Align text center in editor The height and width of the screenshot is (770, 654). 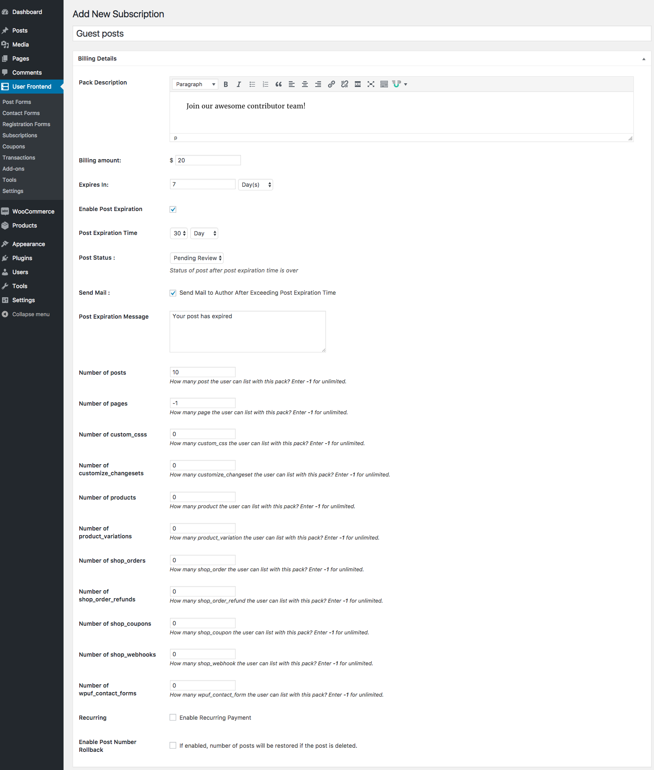tap(305, 84)
